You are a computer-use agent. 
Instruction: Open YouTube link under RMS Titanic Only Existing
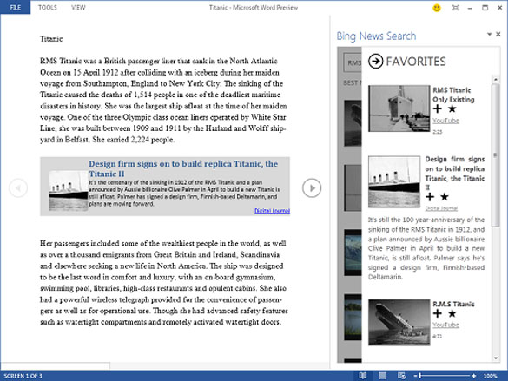point(446,121)
